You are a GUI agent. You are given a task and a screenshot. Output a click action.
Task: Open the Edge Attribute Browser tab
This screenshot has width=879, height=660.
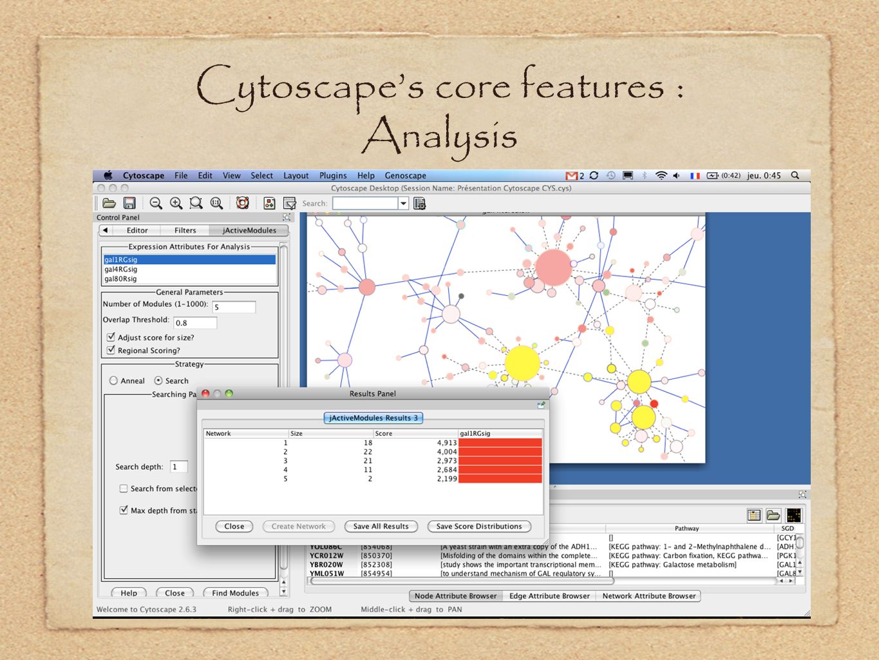549,596
